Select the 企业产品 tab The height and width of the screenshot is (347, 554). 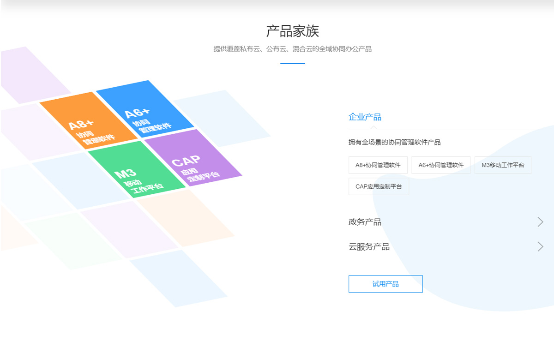365,117
